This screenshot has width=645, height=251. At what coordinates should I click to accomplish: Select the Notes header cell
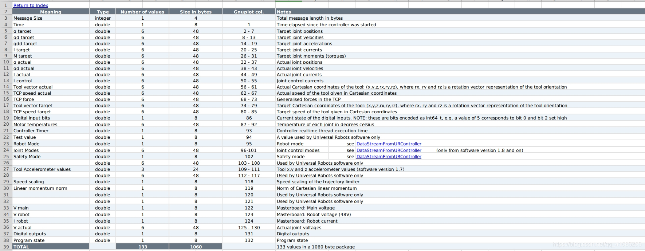pyautogui.click(x=460, y=12)
